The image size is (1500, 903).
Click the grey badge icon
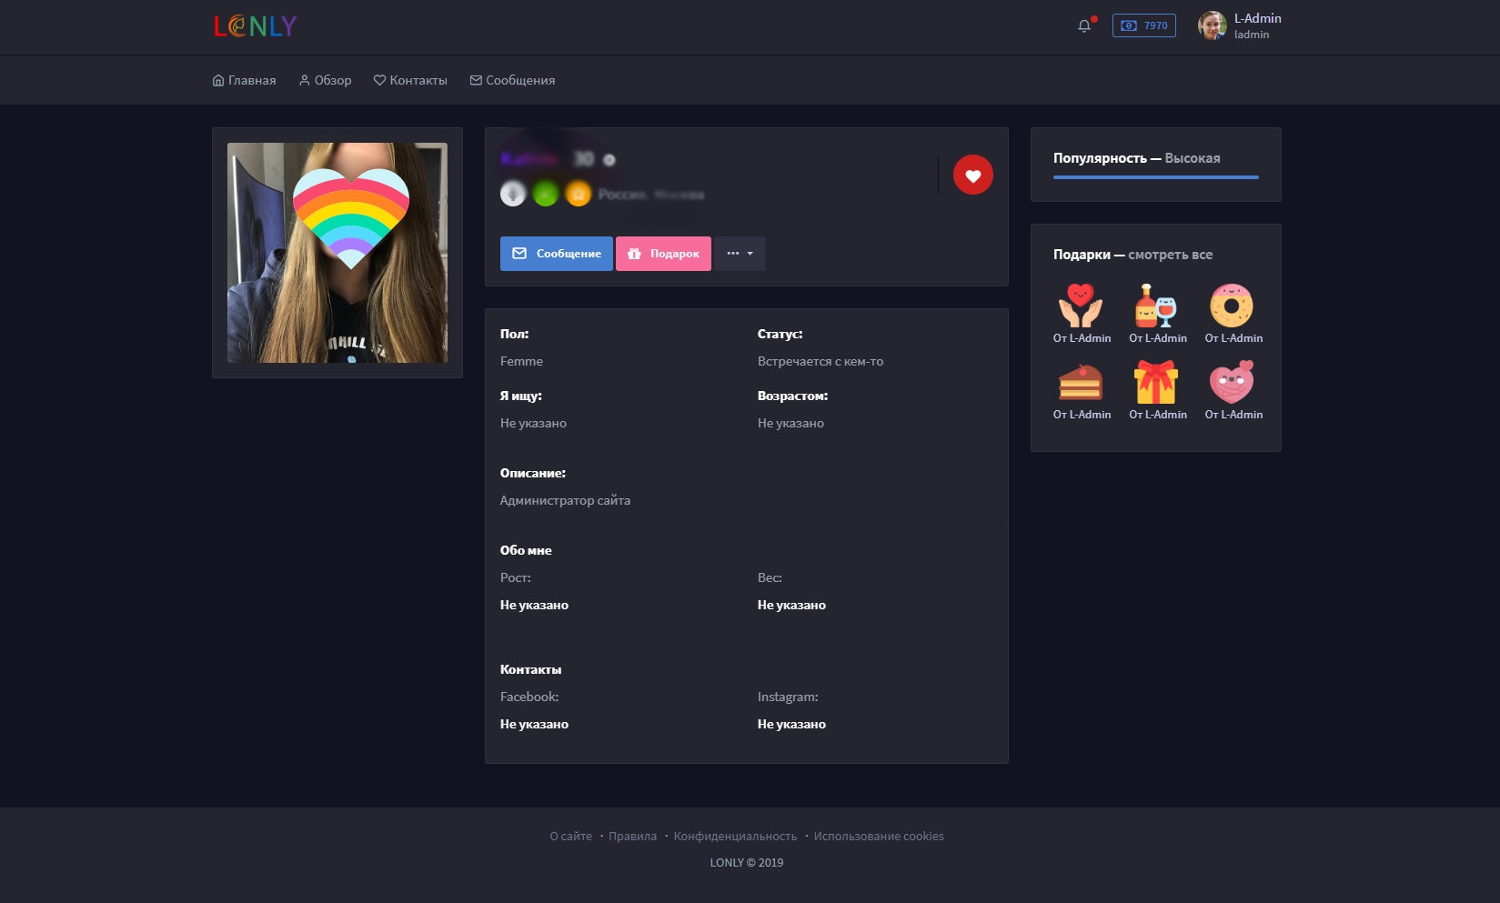[x=513, y=194]
